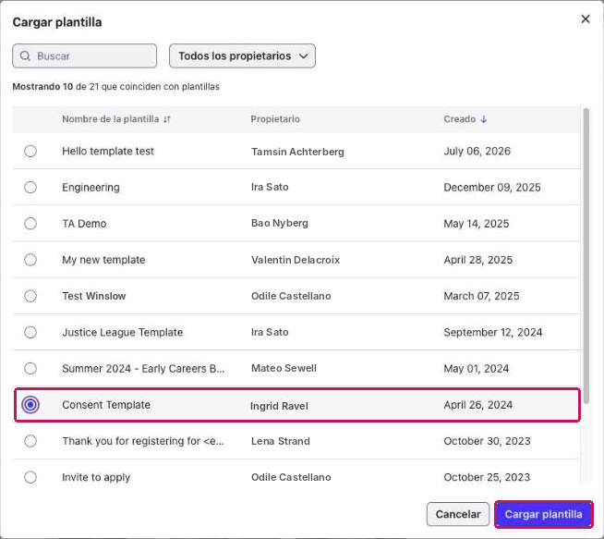604x539 pixels.
Task: Click the date 'September 12, 2024'
Action: coord(493,332)
